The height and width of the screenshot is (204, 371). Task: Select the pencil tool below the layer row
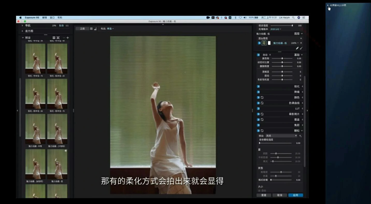click(297, 48)
